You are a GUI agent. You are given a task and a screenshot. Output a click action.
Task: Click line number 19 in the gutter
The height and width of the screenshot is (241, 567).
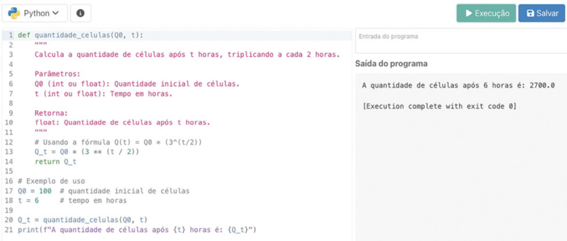pos(9,210)
